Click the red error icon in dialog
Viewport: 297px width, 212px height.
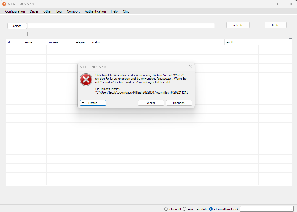point(86,79)
